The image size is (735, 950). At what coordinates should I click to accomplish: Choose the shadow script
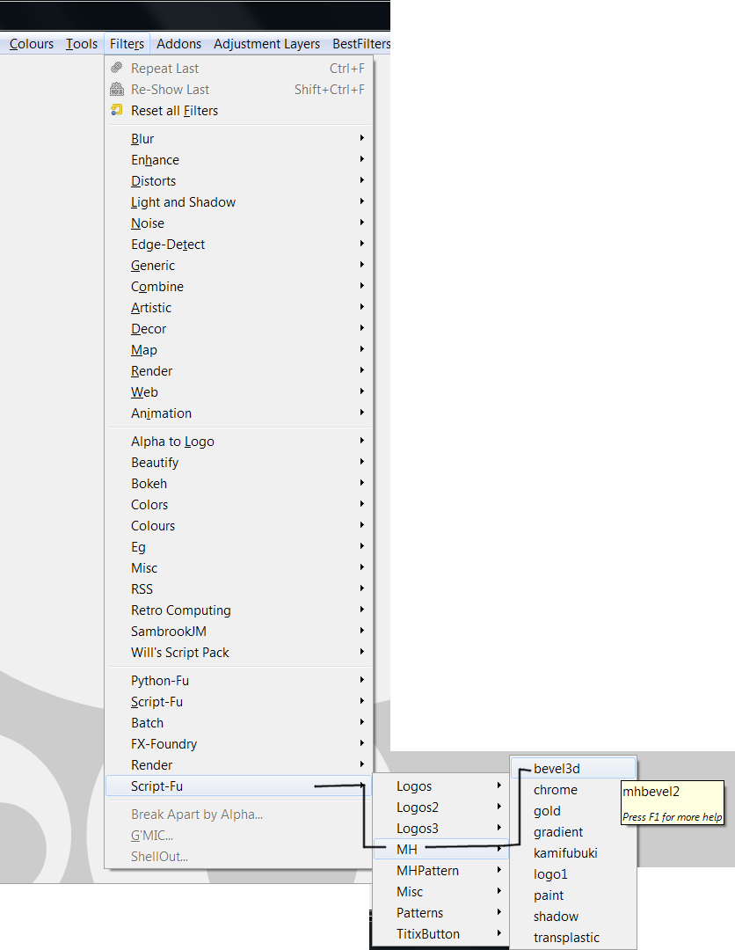(x=573, y=916)
